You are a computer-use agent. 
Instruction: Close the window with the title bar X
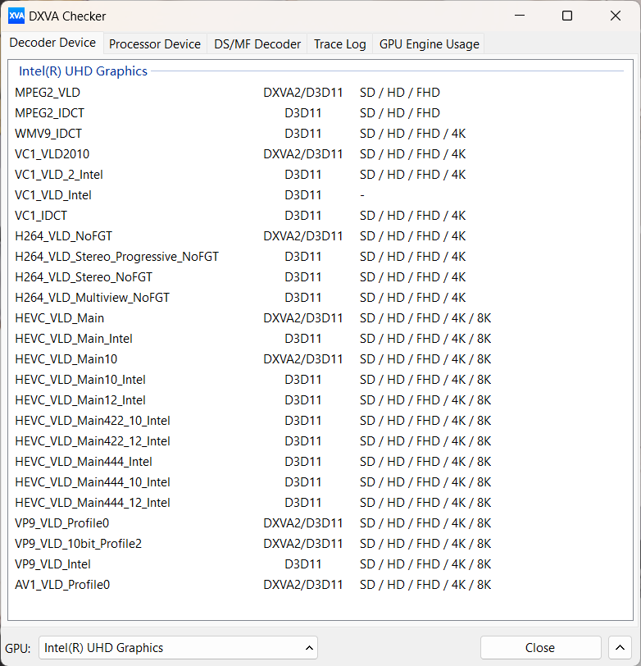[615, 16]
